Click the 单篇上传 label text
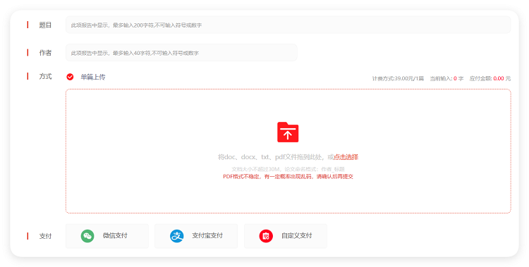This screenshot has height=267, width=529. 93,77
